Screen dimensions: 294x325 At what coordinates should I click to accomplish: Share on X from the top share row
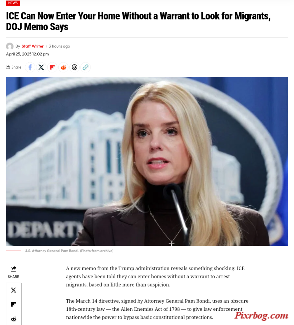(x=41, y=67)
